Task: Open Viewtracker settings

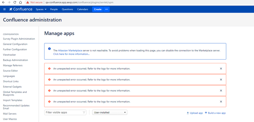Action: click(9, 55)
